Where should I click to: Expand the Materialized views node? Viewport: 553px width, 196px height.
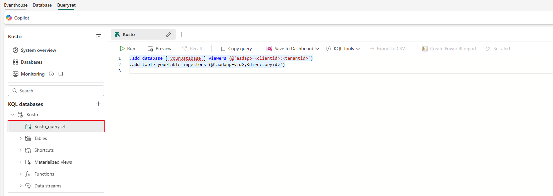click(x=21, y=162)
